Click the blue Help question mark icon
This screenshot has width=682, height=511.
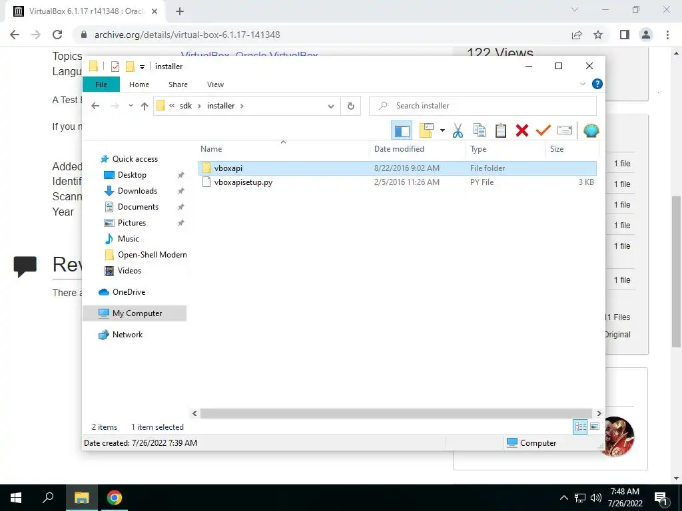pyautogui.click(x=597, y=84)
